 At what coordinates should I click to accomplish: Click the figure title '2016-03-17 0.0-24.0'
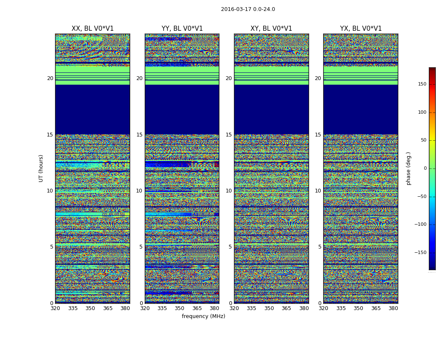point(248,9)
